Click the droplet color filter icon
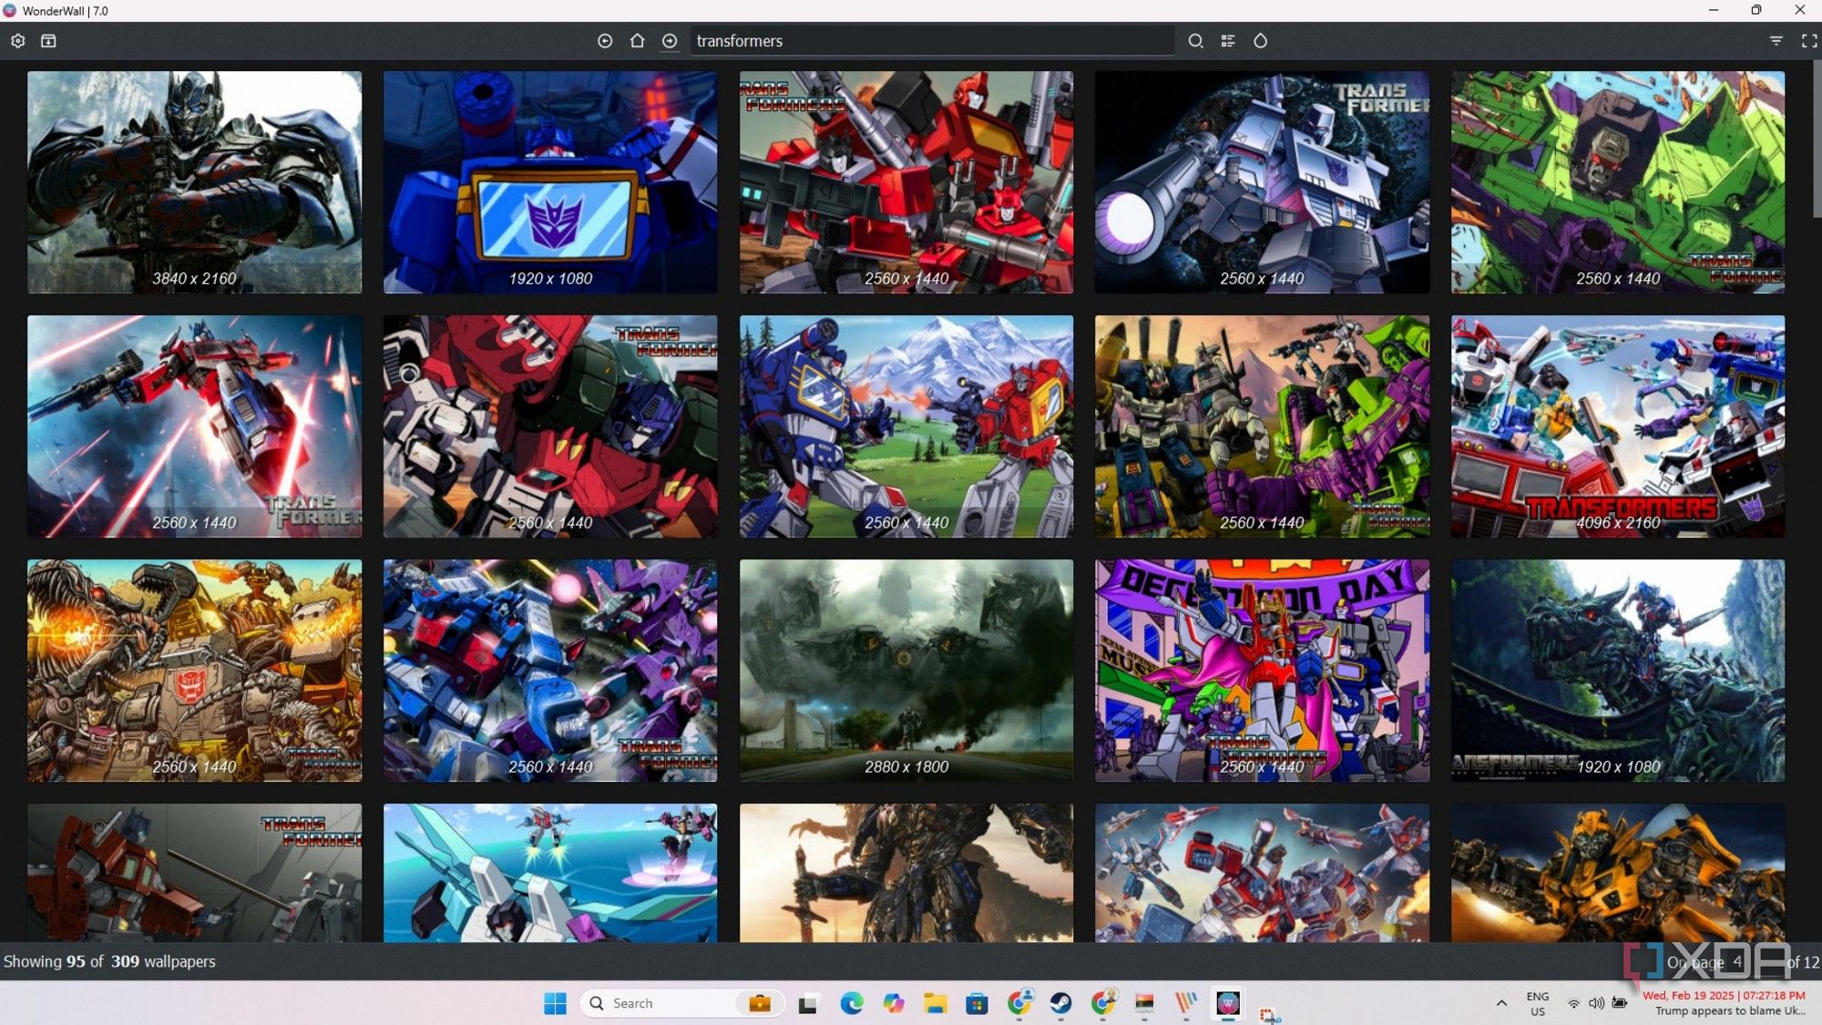Viewport: 1822px width, 1025px height. (x=1260, y=41)
